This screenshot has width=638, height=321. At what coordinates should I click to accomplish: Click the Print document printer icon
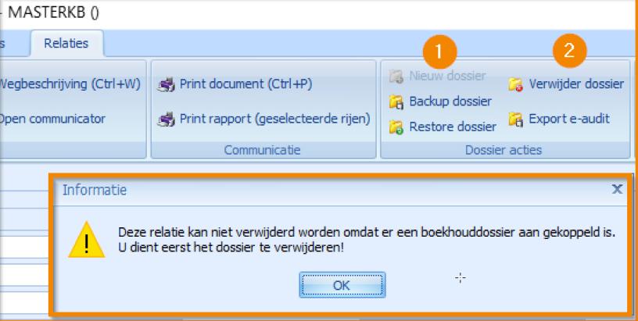[165, 84]
